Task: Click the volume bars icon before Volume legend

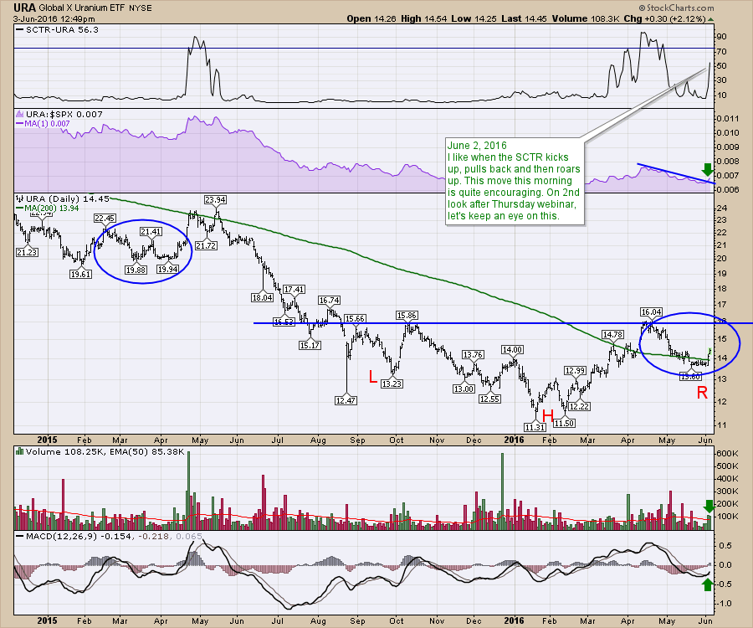Action: (20, 451)
